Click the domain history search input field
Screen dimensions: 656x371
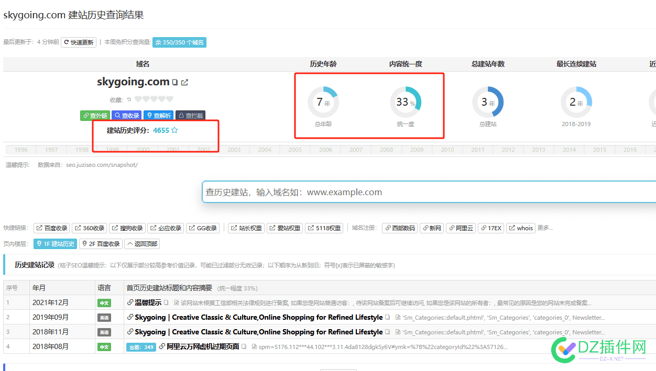click(429, 192)
